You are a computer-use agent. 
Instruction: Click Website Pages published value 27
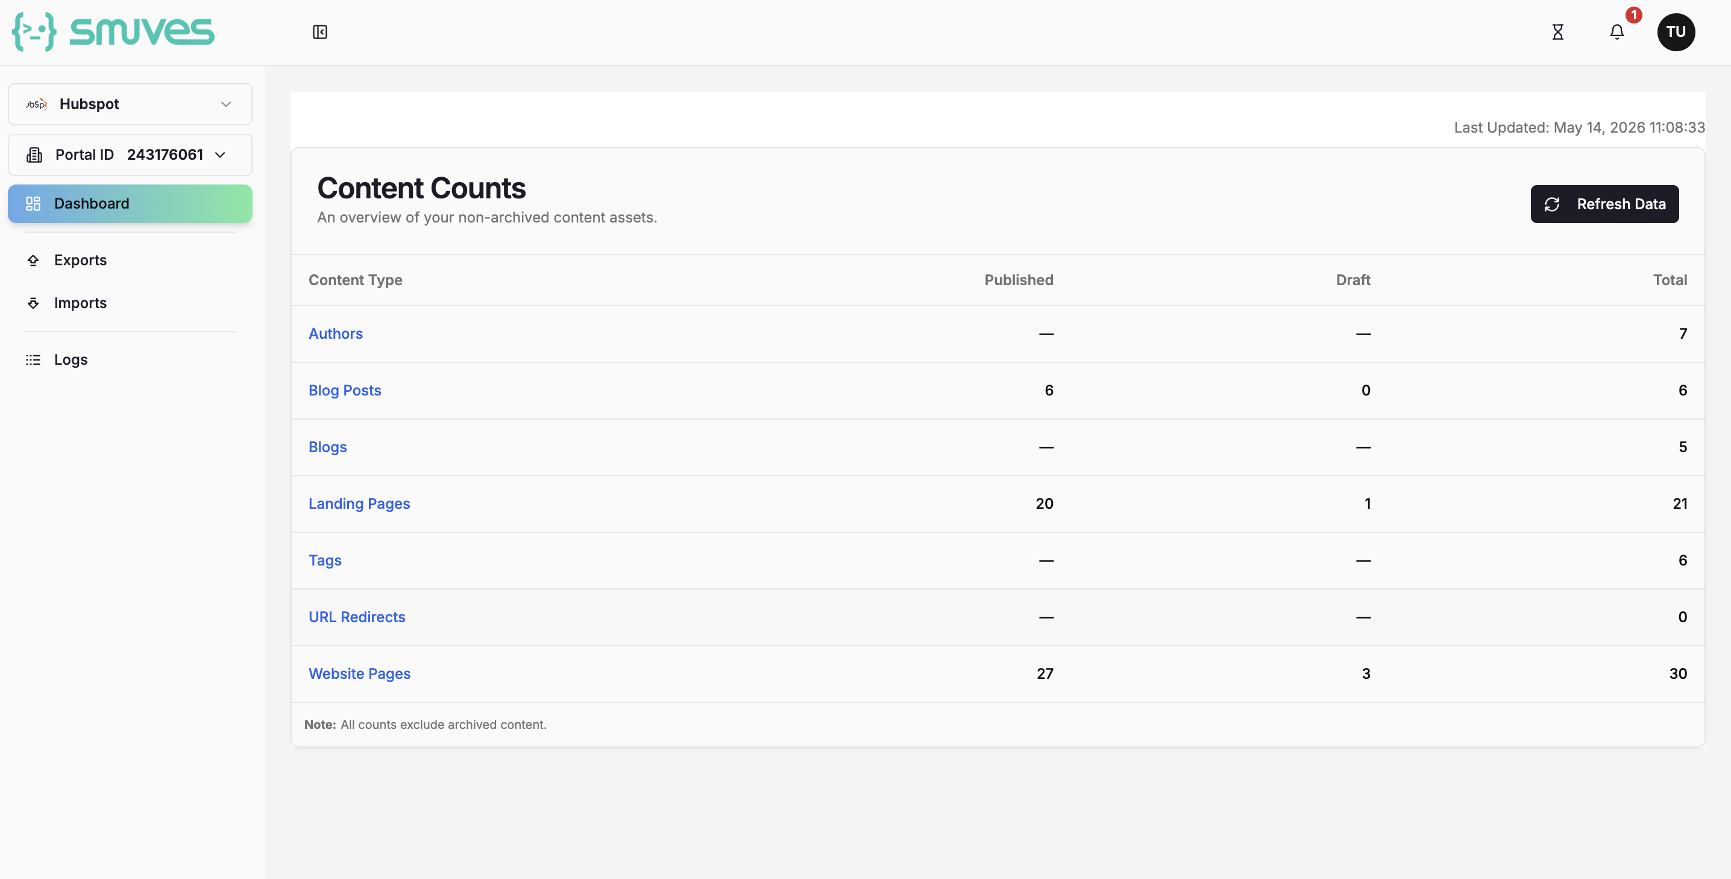coord(1045,673)
